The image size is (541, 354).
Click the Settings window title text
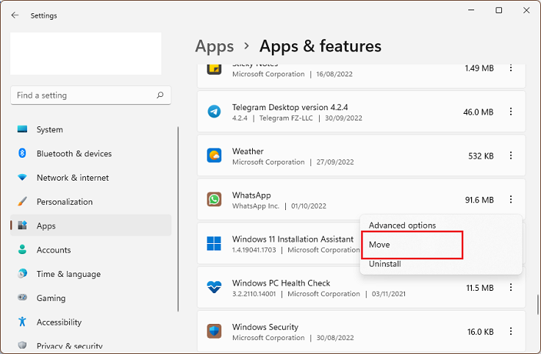pos(43,15)
